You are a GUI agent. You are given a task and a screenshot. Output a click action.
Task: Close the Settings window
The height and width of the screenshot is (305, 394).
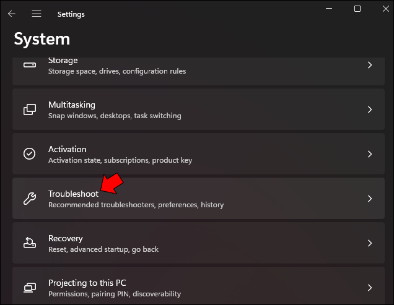[x=386, y=9]
